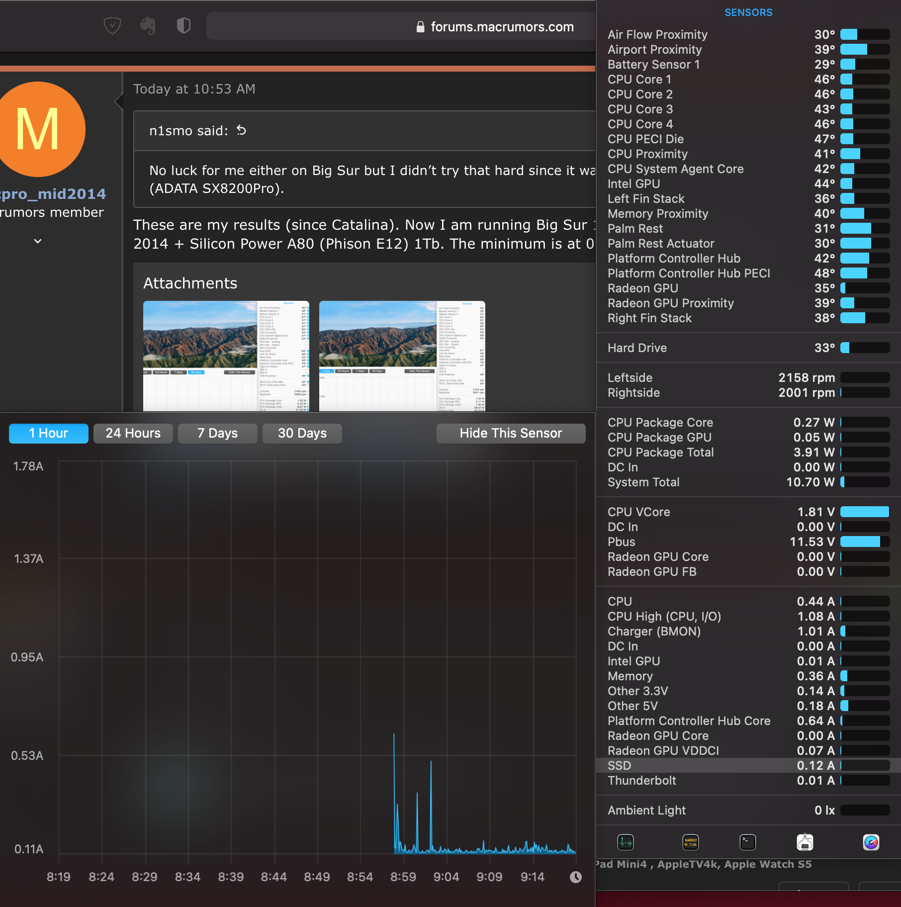Open the Evernote elephant extension
The height and width of the screenshot is (907, 901).
[x=148, y=25]
